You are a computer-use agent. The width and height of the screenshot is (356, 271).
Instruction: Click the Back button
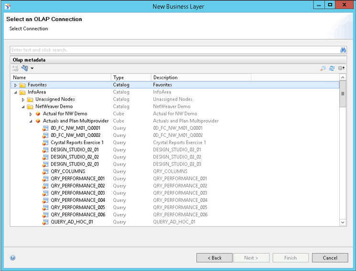pos(214,258)
